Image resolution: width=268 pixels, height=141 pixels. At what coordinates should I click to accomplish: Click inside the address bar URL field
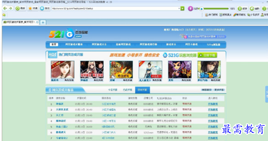click(x=115, y=8)
